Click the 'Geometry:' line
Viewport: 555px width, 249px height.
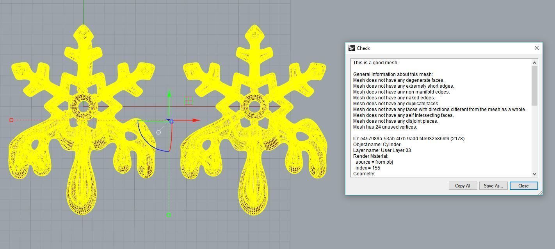tap(364, 174)
